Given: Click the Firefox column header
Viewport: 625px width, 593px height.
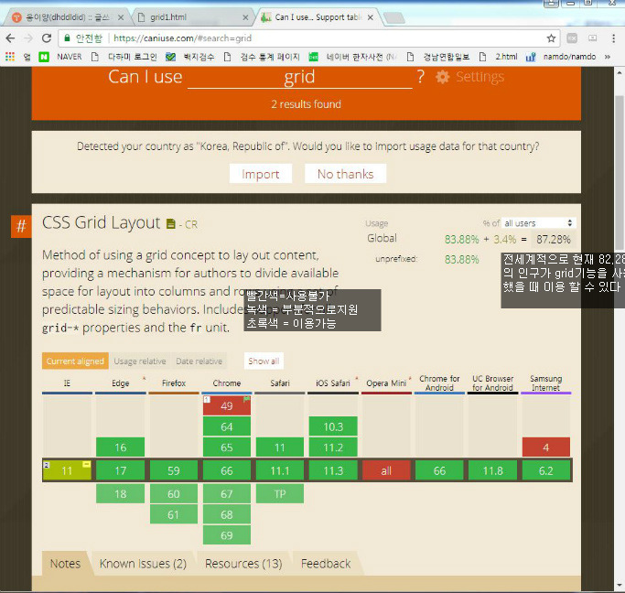Looking at the screenshot, I should (174, 383).
